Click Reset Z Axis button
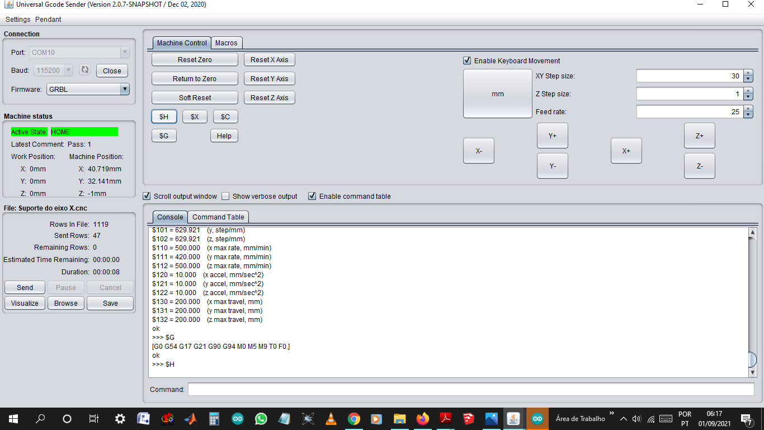The image size is (764, 430). [270, 97]
